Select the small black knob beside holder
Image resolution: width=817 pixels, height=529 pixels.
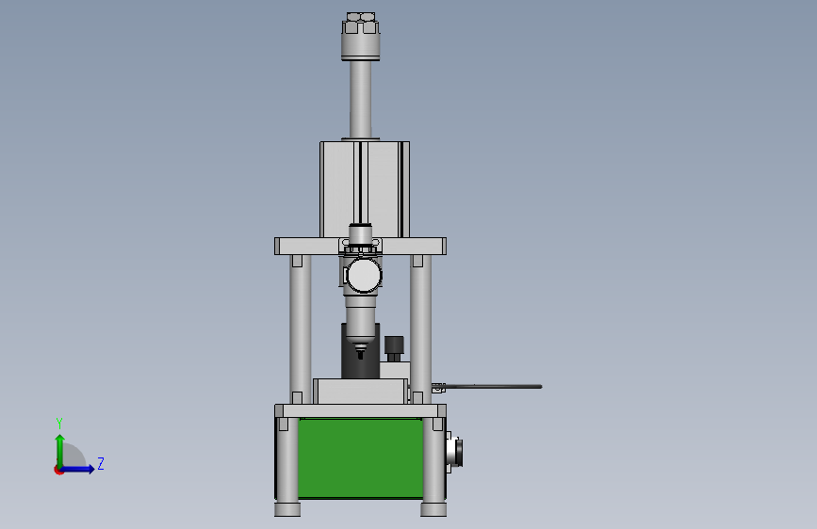tap(394, 348)
